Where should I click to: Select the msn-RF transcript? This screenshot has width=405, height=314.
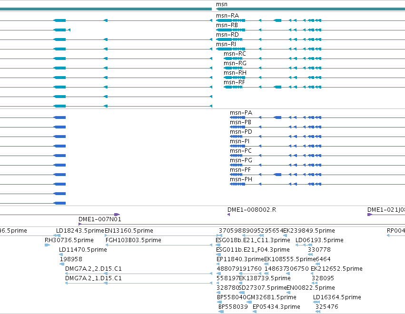[x=234, y=82]
